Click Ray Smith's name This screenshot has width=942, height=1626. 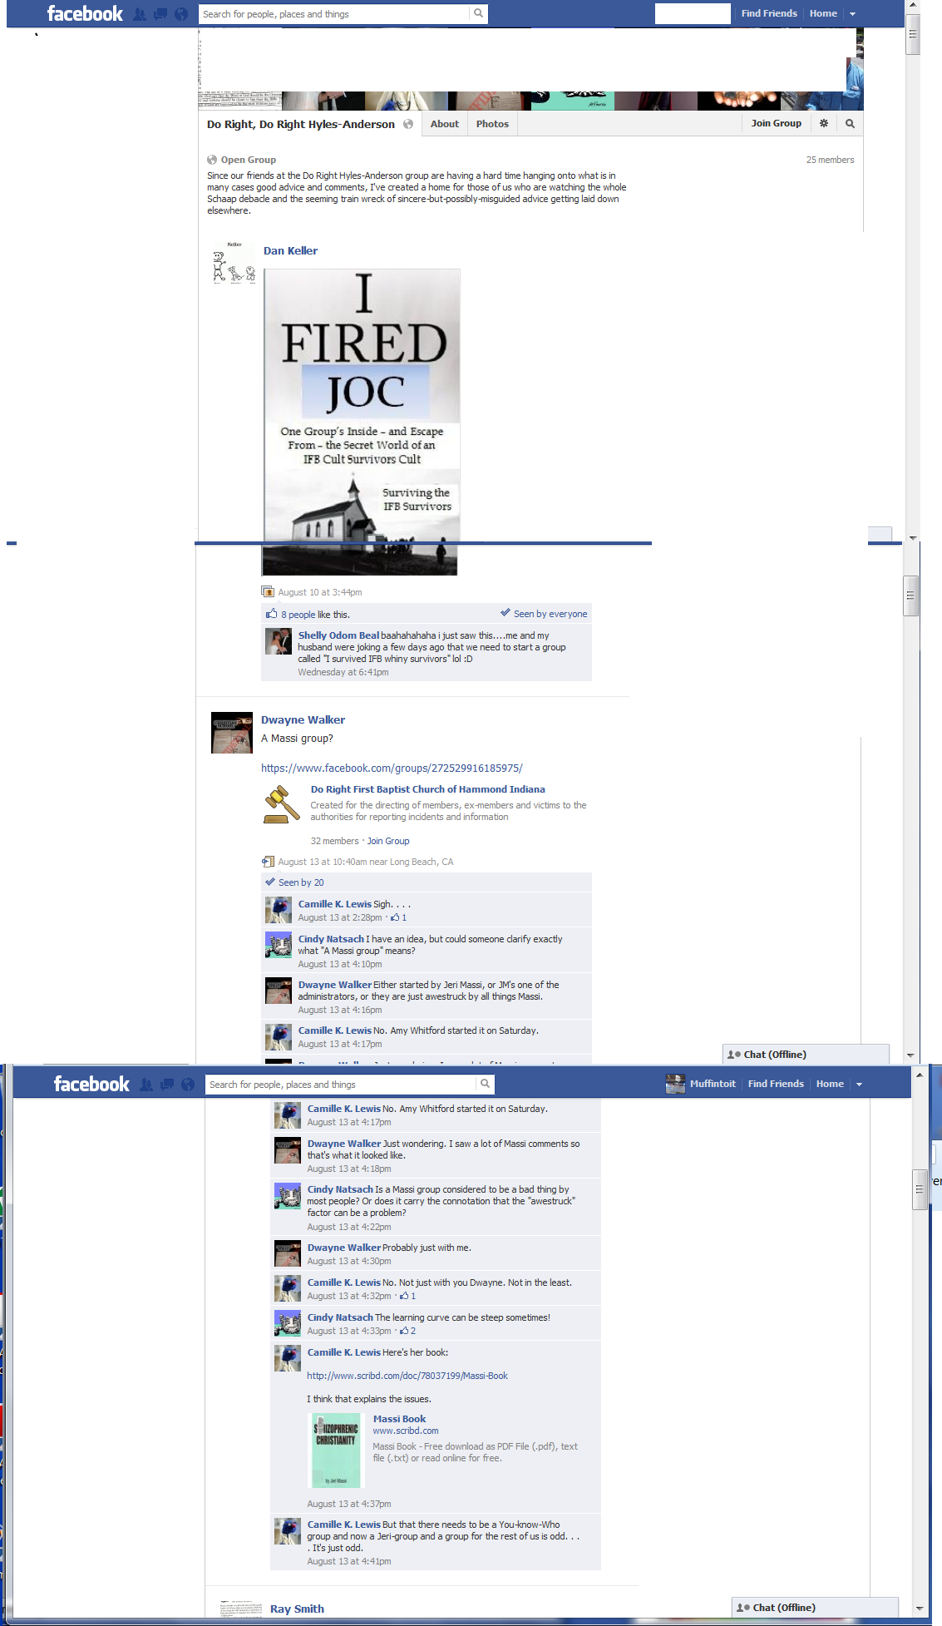(297, 1609)
